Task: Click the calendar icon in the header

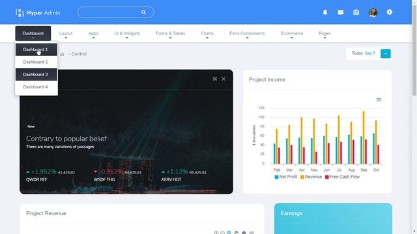Action: pyautogui.click(x=356, y=12)
